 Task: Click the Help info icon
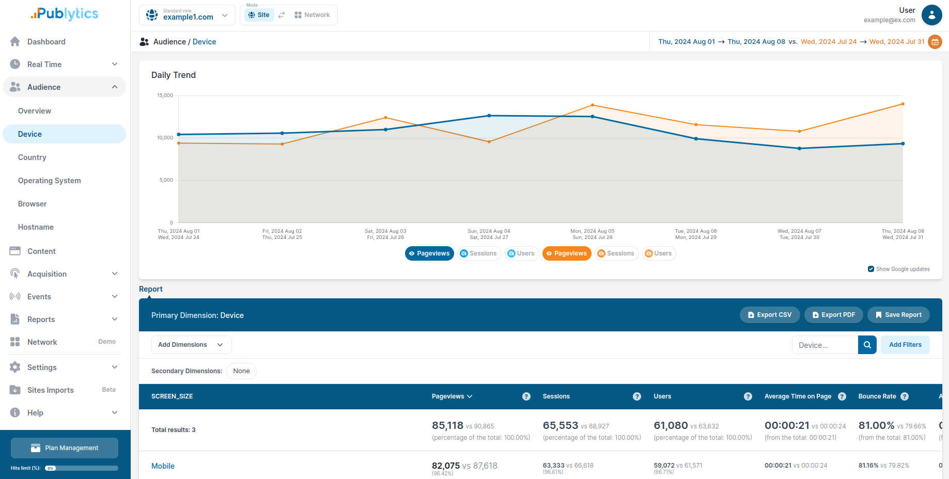pos(15,413)
